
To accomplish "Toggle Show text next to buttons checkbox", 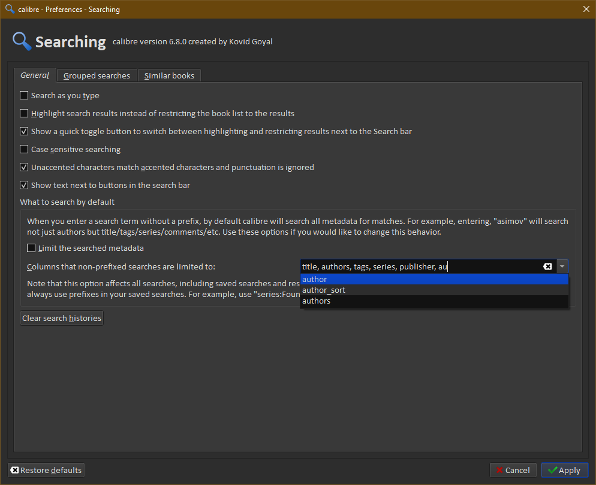I will 24,185.
